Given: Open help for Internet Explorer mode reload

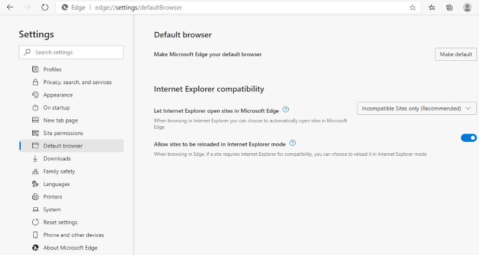Looking at the screenshot, I should click(292, 143).
